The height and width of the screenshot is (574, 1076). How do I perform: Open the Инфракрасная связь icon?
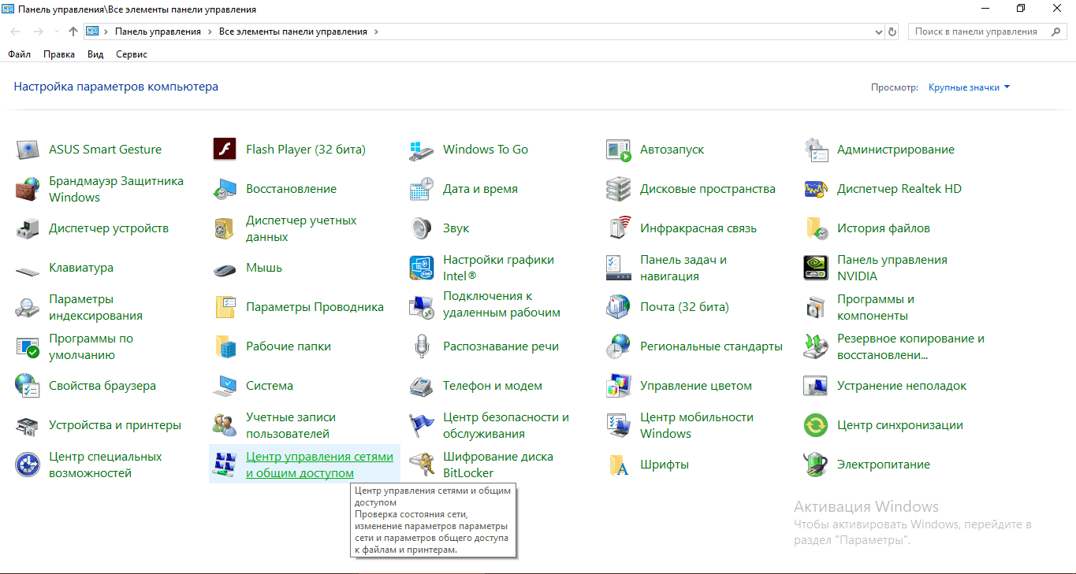point(620,228)
